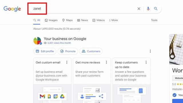Click the business profile logo icon

pos(37,41)
